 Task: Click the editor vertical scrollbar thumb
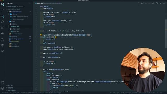click(x=166, y=34)
